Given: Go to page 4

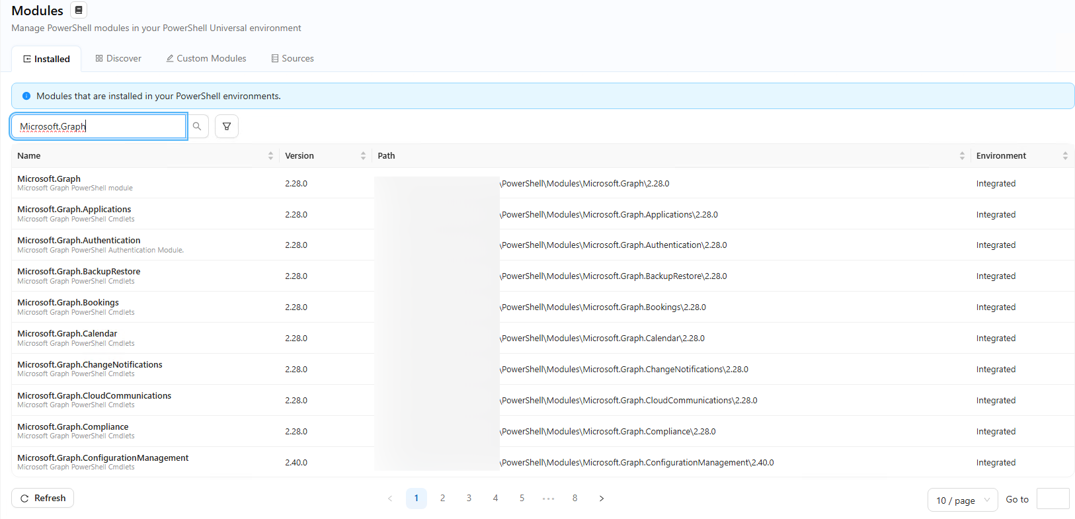Looking at the screenshot, I should 496,499.
